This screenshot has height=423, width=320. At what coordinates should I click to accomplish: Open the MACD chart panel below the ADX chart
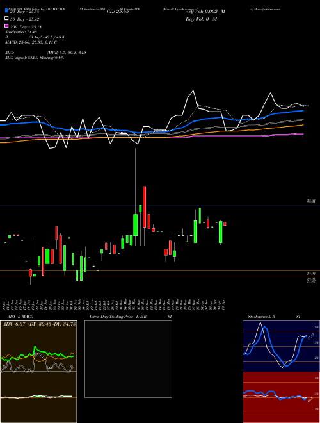coord(38,397)
